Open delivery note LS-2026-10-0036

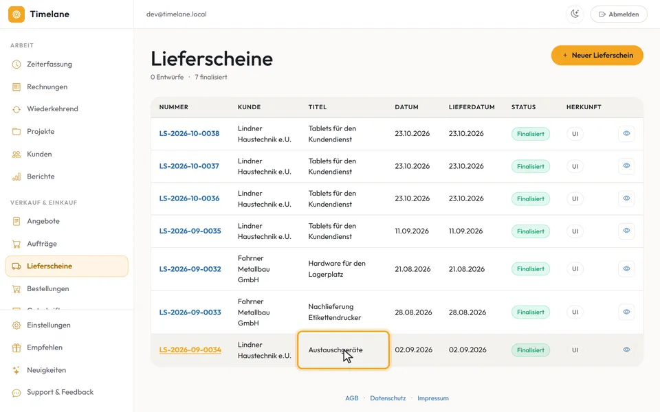189,198
